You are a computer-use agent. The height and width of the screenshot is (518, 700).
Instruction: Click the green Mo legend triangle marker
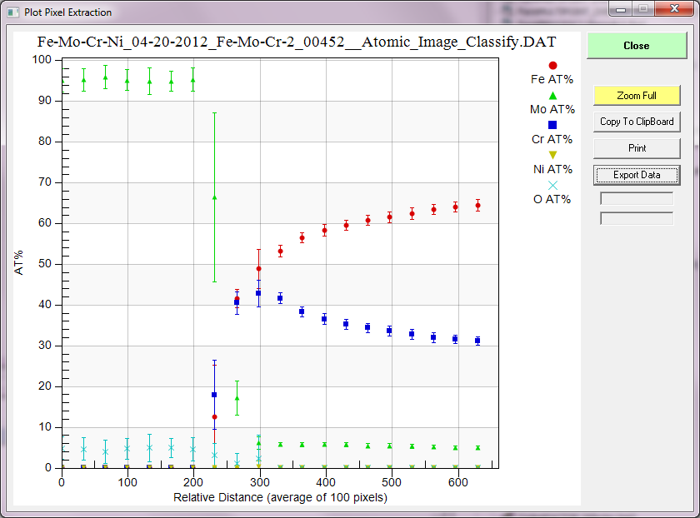[x=552, y=96]
